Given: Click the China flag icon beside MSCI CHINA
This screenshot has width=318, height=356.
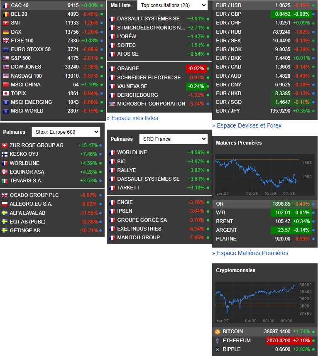Looking at the screenshot, I should (6, 85).
